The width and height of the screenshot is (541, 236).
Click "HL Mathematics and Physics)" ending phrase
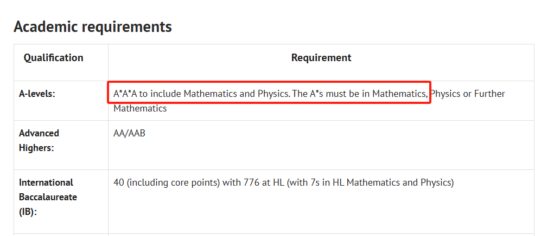393,182
